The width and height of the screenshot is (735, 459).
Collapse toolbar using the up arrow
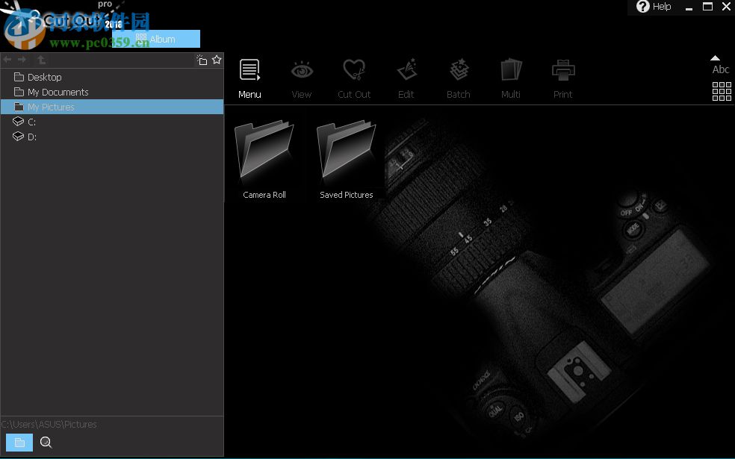(x=715, y=58)
